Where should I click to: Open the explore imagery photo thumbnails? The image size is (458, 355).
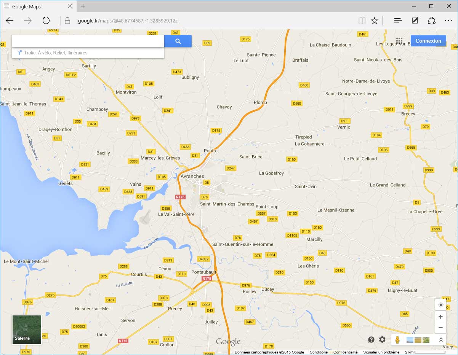418,339
